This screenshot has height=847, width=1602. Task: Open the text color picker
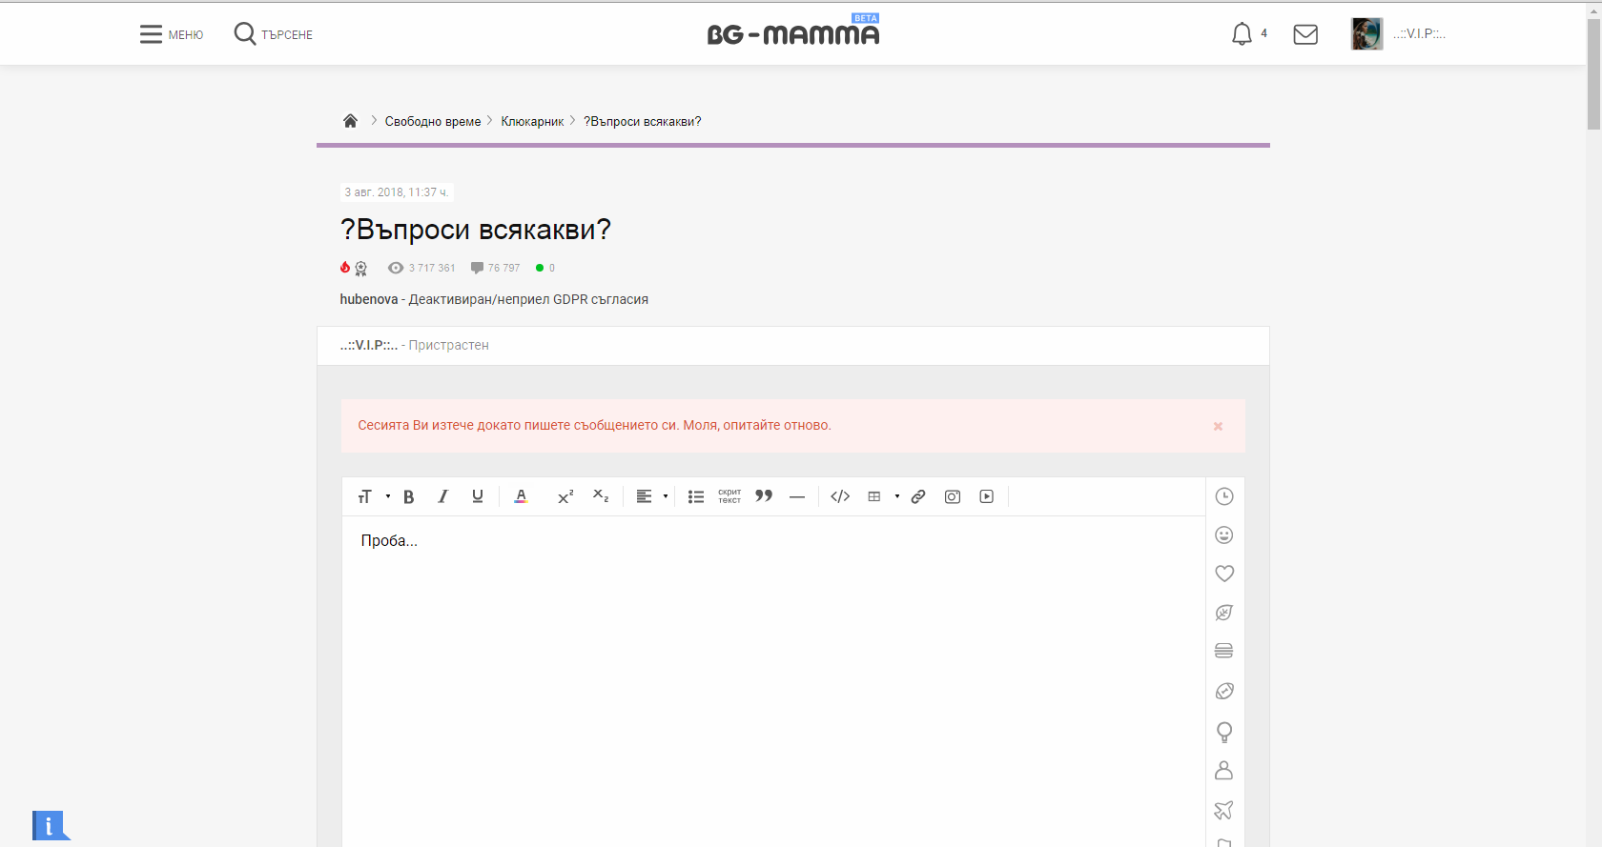pyautogui.click(x=521, y=496)
